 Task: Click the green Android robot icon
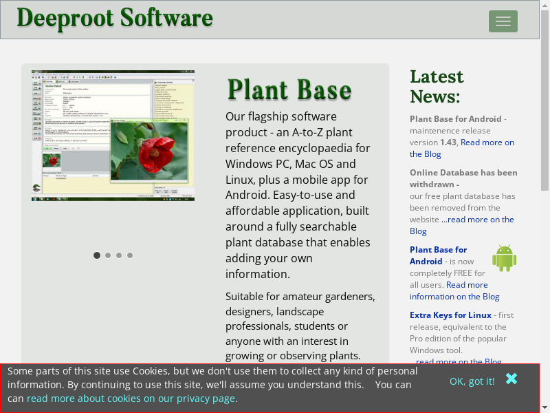pyautogui.click(x=504, y=258)
